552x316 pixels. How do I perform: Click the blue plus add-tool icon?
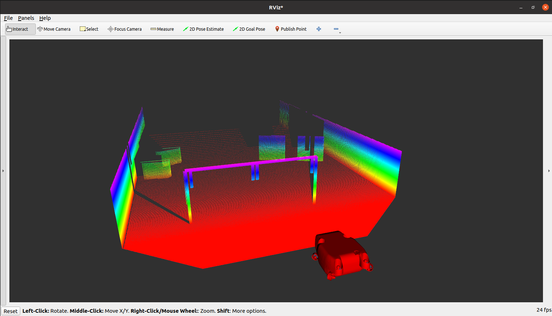319,29
